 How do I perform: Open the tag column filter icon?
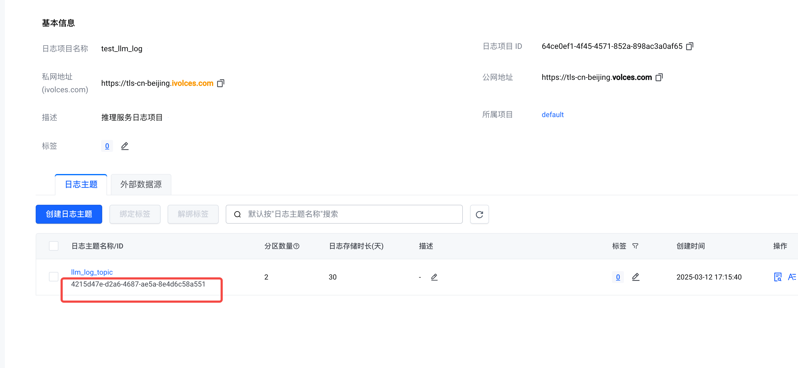tap(635, 246)
